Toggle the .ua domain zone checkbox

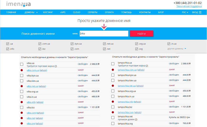(x=8, y=44)
